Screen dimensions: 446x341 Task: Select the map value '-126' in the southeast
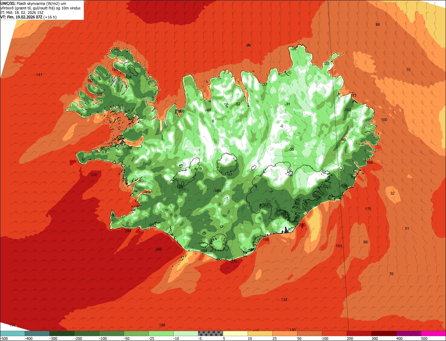344,186
